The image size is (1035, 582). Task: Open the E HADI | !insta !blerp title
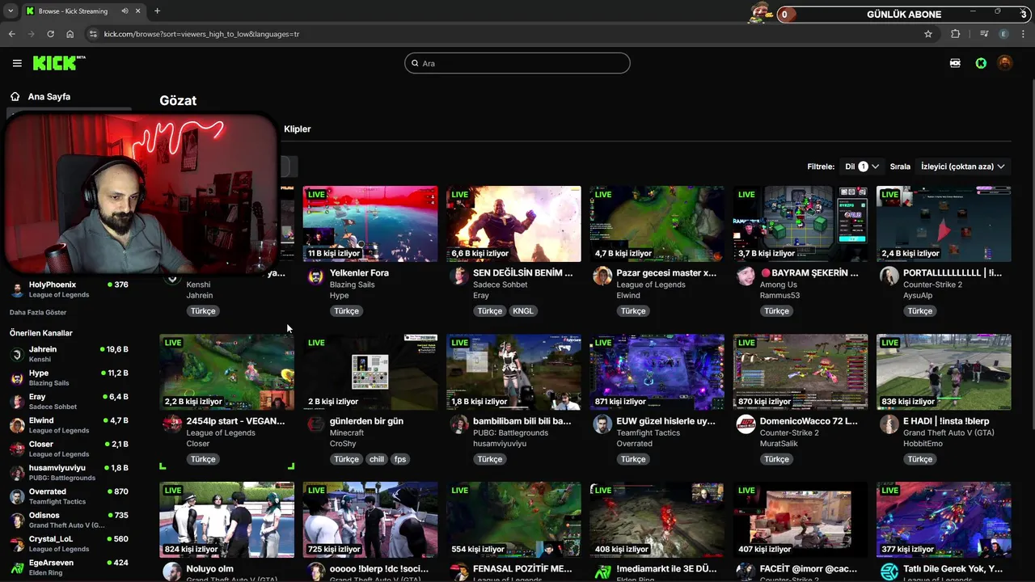[946, 421]
